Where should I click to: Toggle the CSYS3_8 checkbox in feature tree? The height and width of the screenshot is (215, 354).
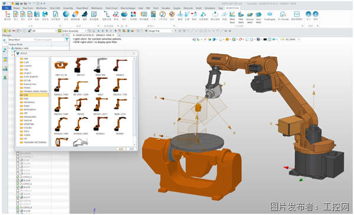click(x=18, y=207)
